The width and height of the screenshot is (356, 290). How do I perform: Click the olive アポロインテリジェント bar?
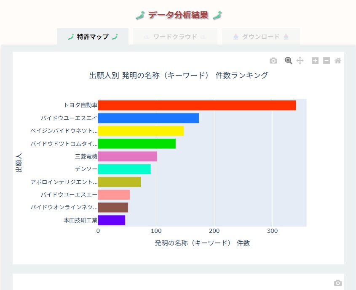pyautogui.click(x=119, y=182)
